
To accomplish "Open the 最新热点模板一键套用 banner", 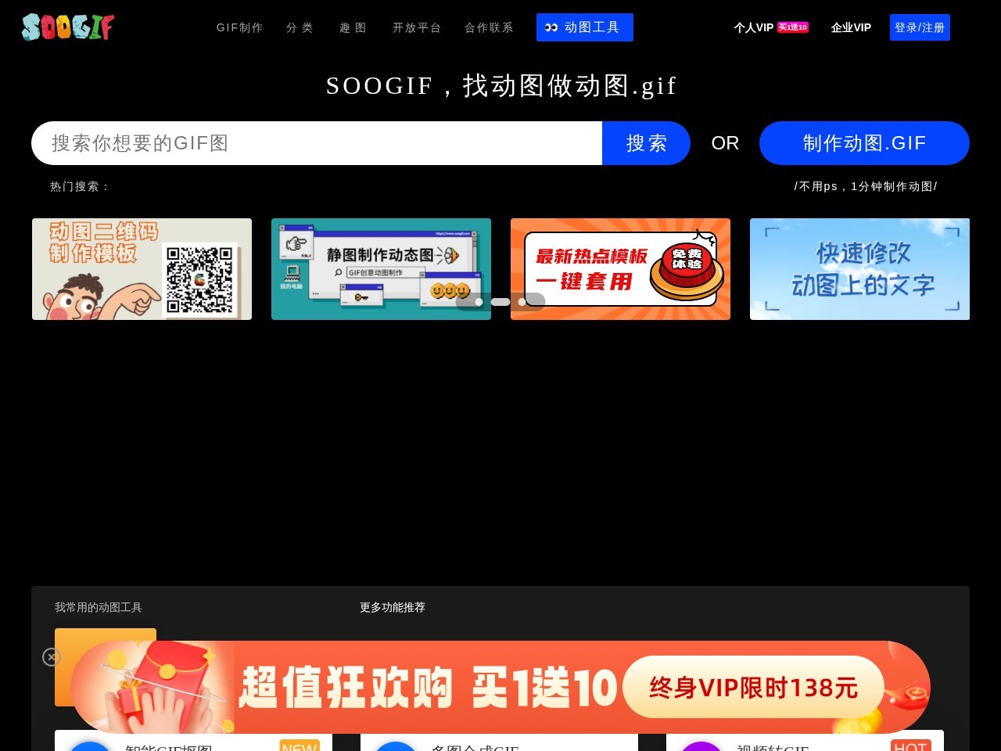I will click(x=620, y=269).
